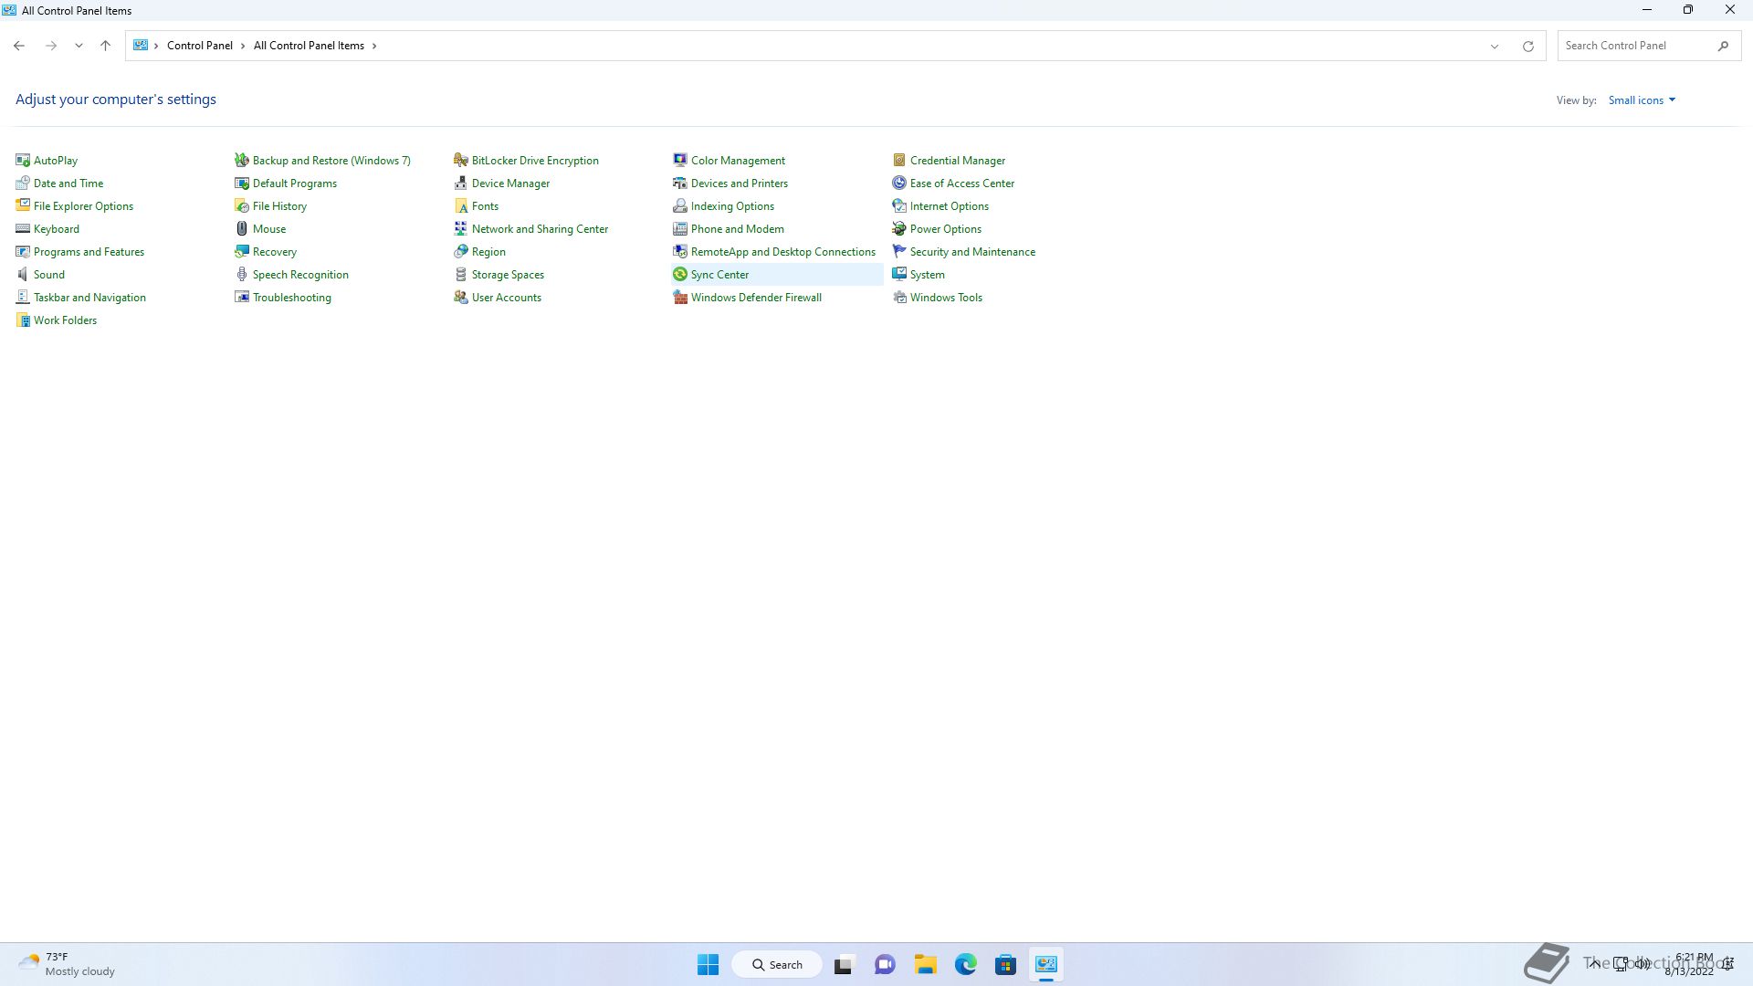This screenshot has height=986, width=1753.
Task: Click the Region globe icon
Action: click(461, 251)
